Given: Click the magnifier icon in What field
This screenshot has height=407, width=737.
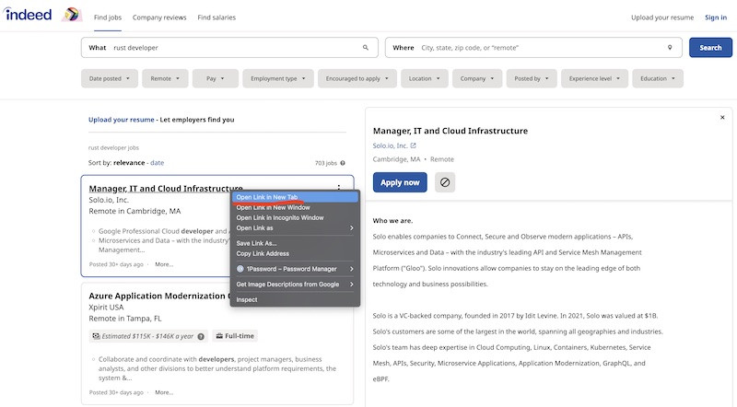Looking at the screenshot, I should pyautogui.click(x=365, y=48).
